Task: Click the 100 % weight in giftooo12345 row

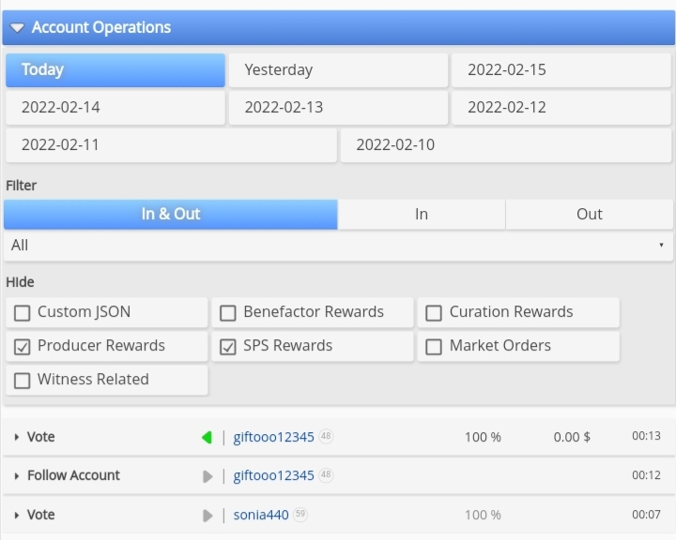Action: [x=483, y=437]
